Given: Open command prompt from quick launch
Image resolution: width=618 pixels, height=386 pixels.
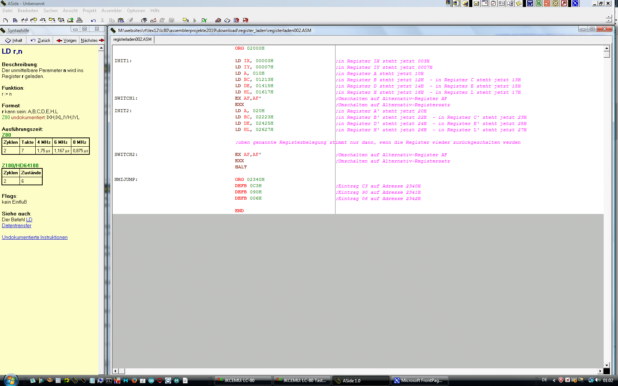Looking at the screenshot, I should click(109, 380).
